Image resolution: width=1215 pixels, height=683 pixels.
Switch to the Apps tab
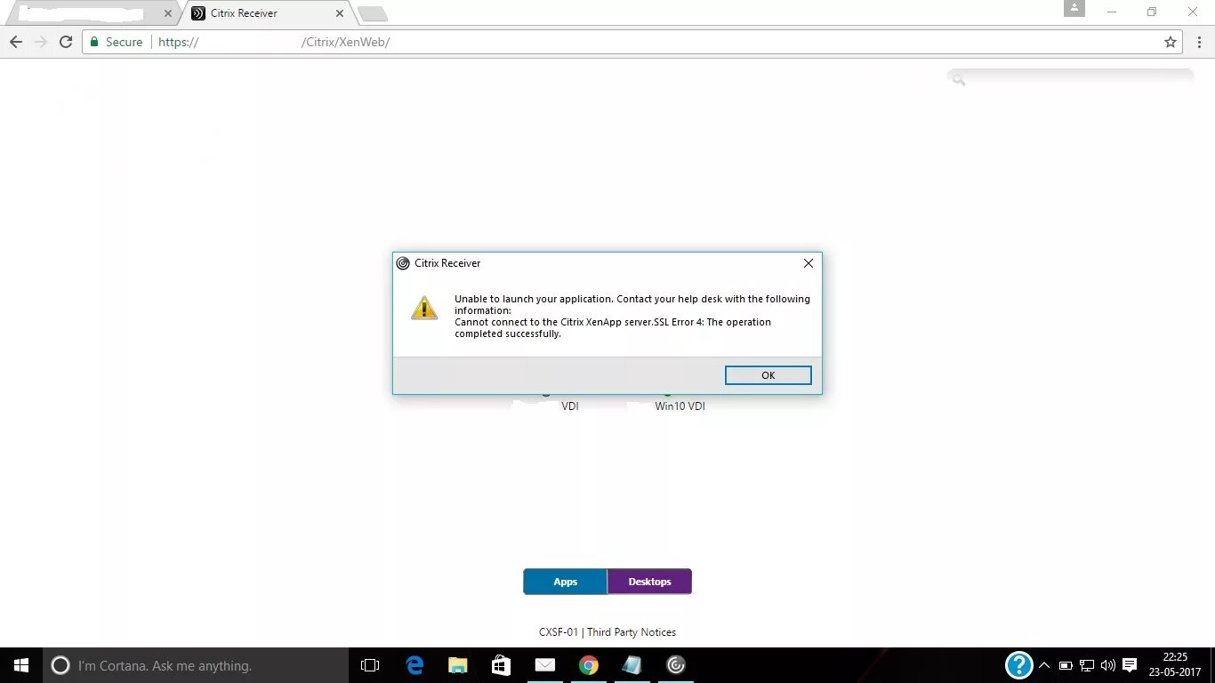[x=566, y=582]
